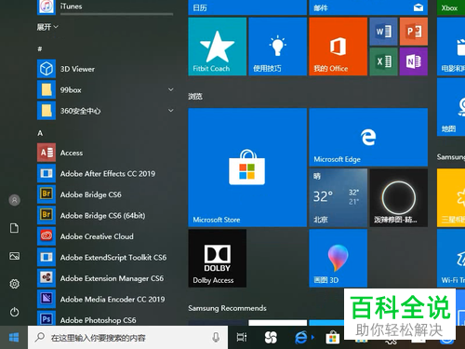
Task: Open the Xbox tile
Action: point(451,7)
